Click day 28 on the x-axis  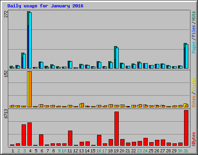[168, 151]
